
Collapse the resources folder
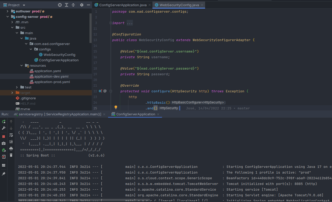coord(21,66)
